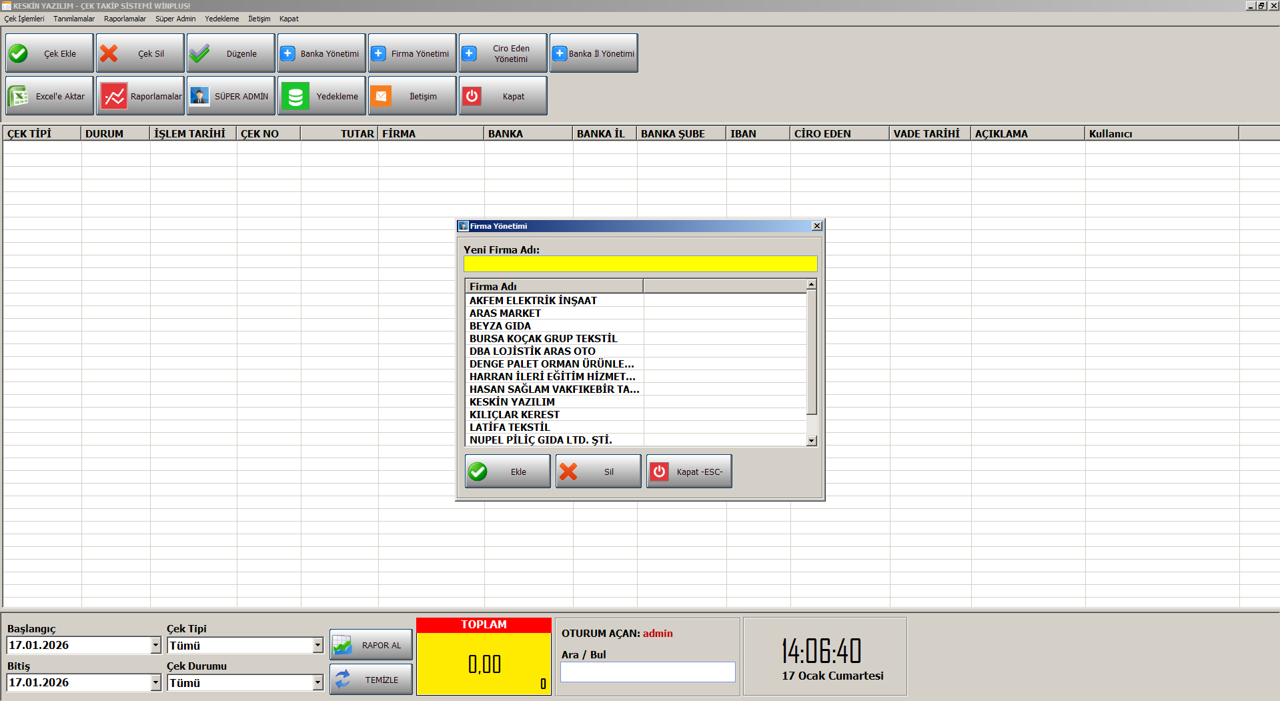Click the İletişim envelope icon
Image resolution: width=1280 pixels, height=701 pixels.
click(381, 96)
